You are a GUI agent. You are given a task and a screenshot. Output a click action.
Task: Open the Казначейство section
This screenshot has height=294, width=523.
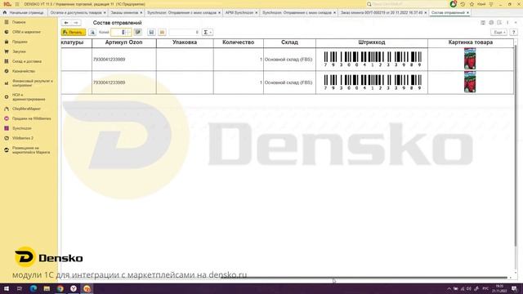24,71
